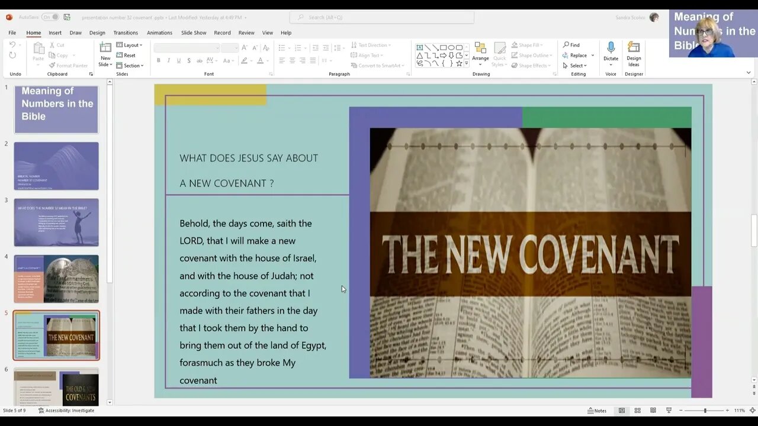Toggle Underline formatting
758x426 pixels.
point(179,60)
